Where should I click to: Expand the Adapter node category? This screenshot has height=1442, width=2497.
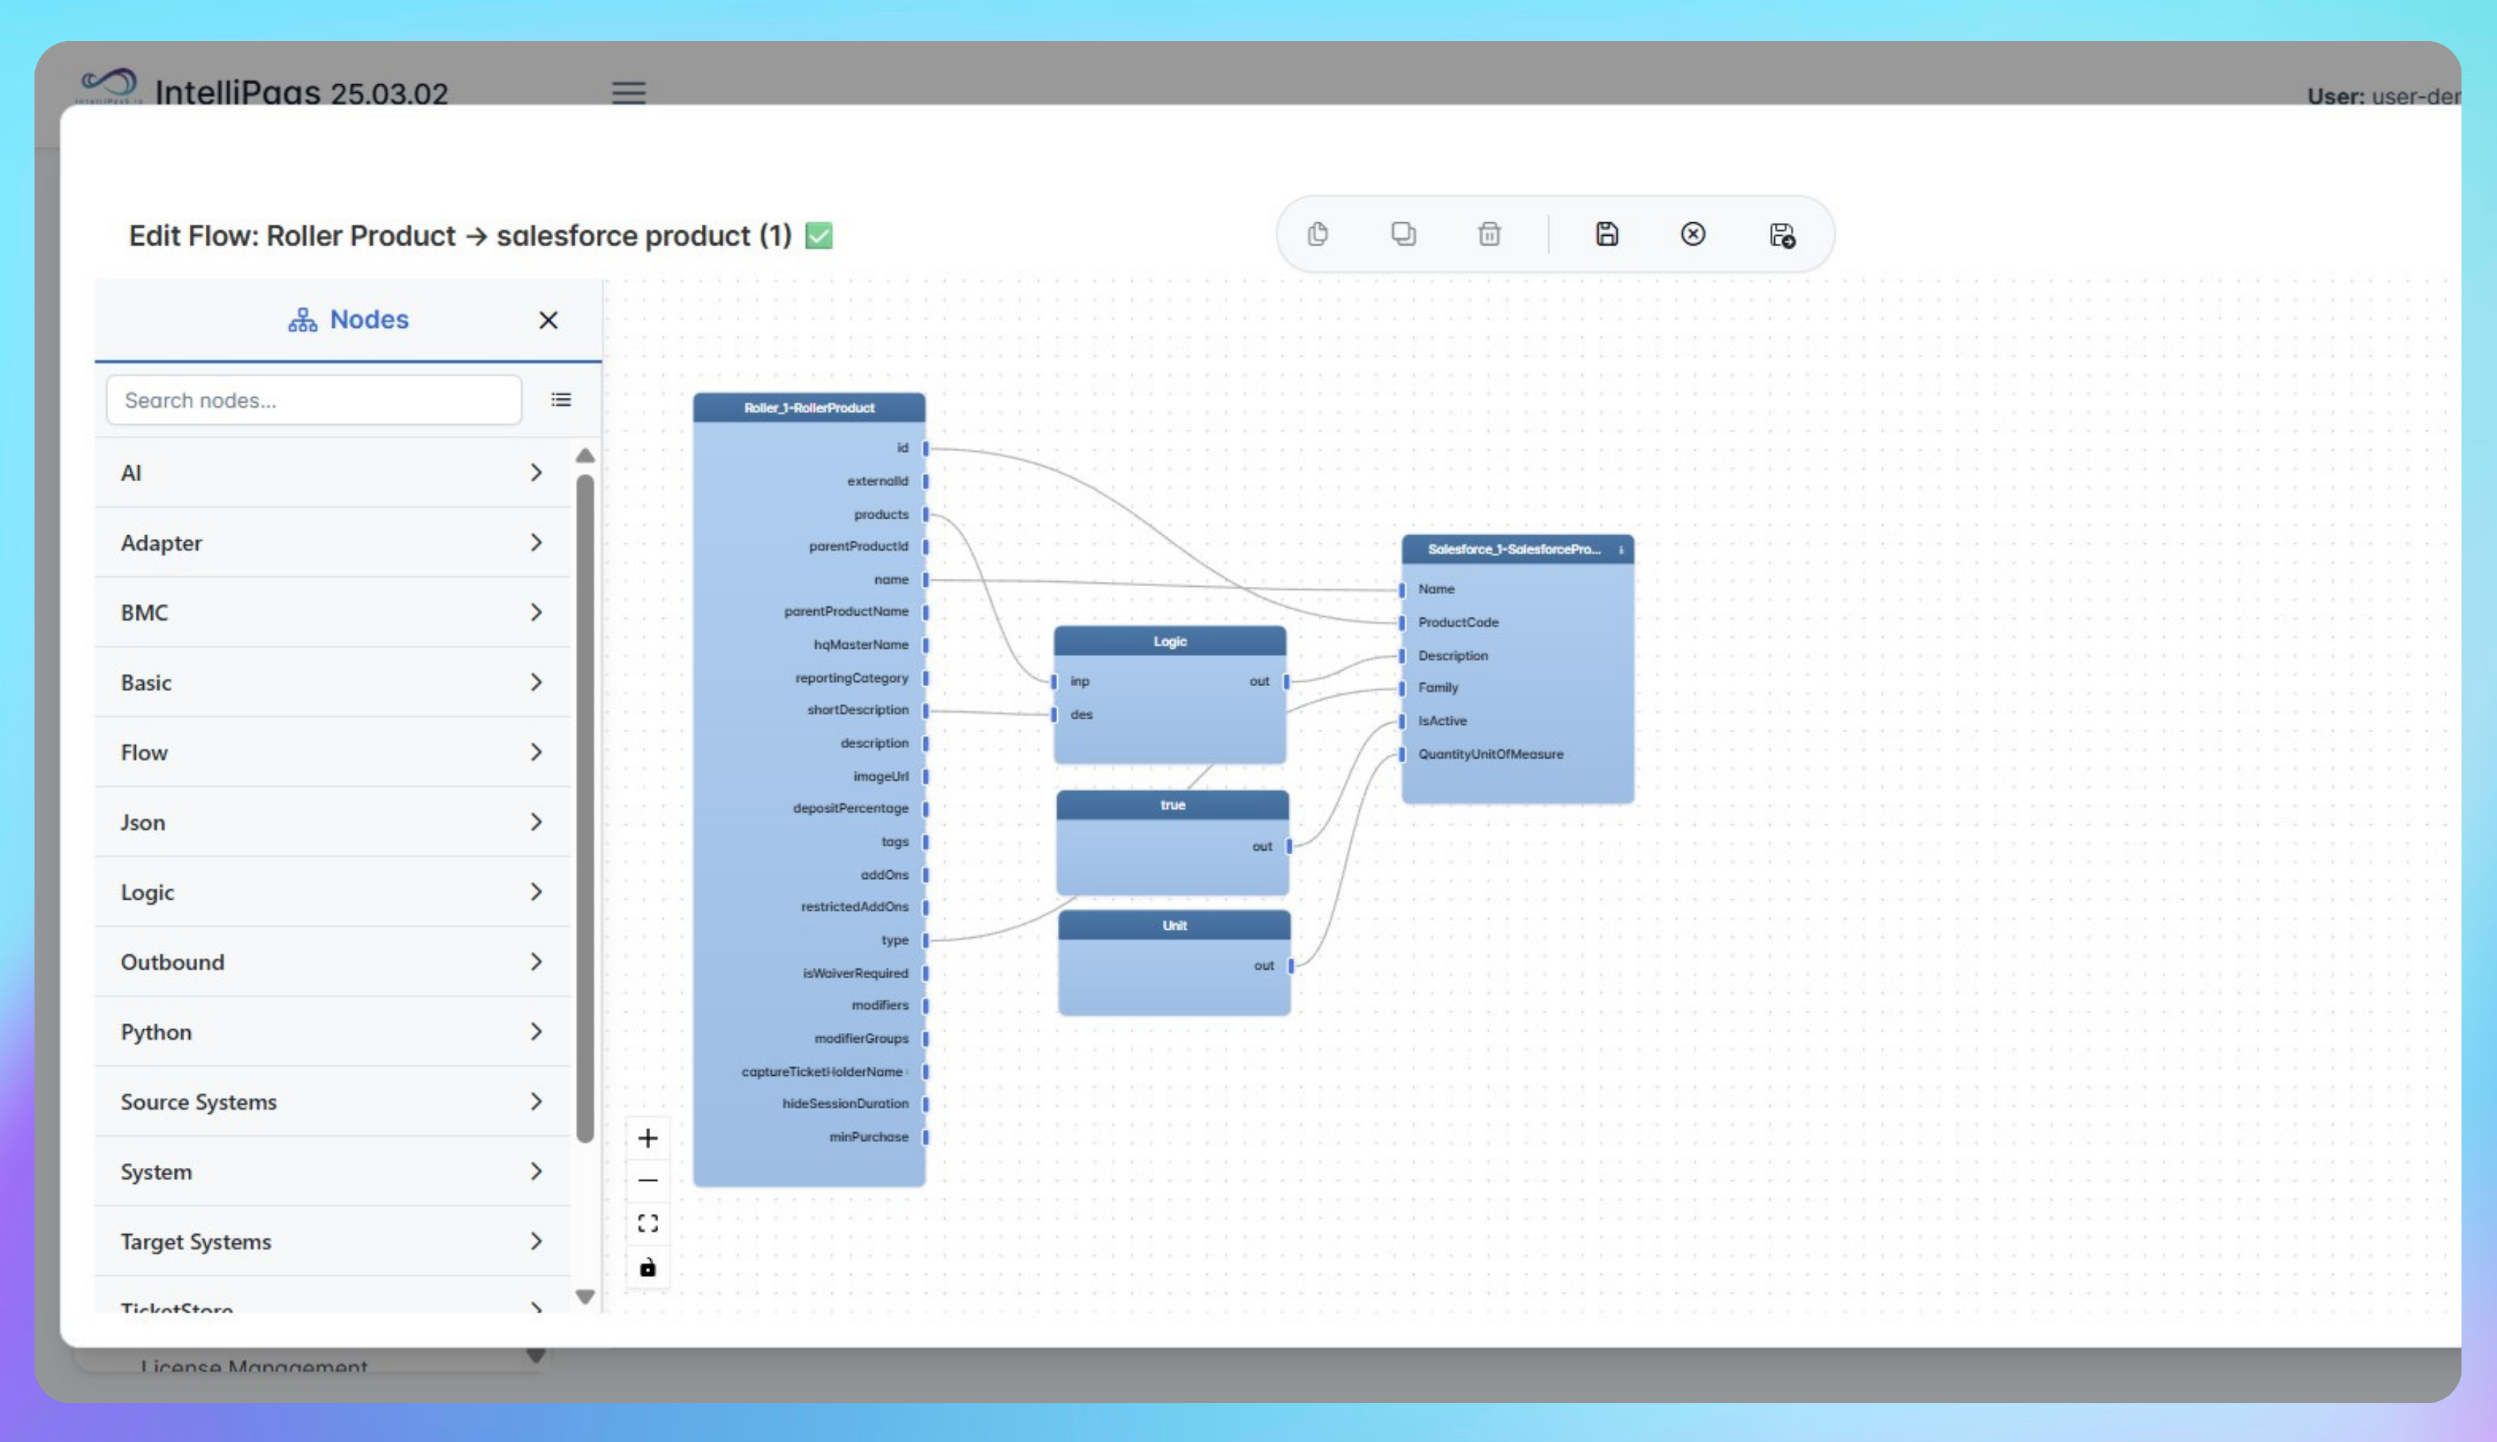coord(333,543)
